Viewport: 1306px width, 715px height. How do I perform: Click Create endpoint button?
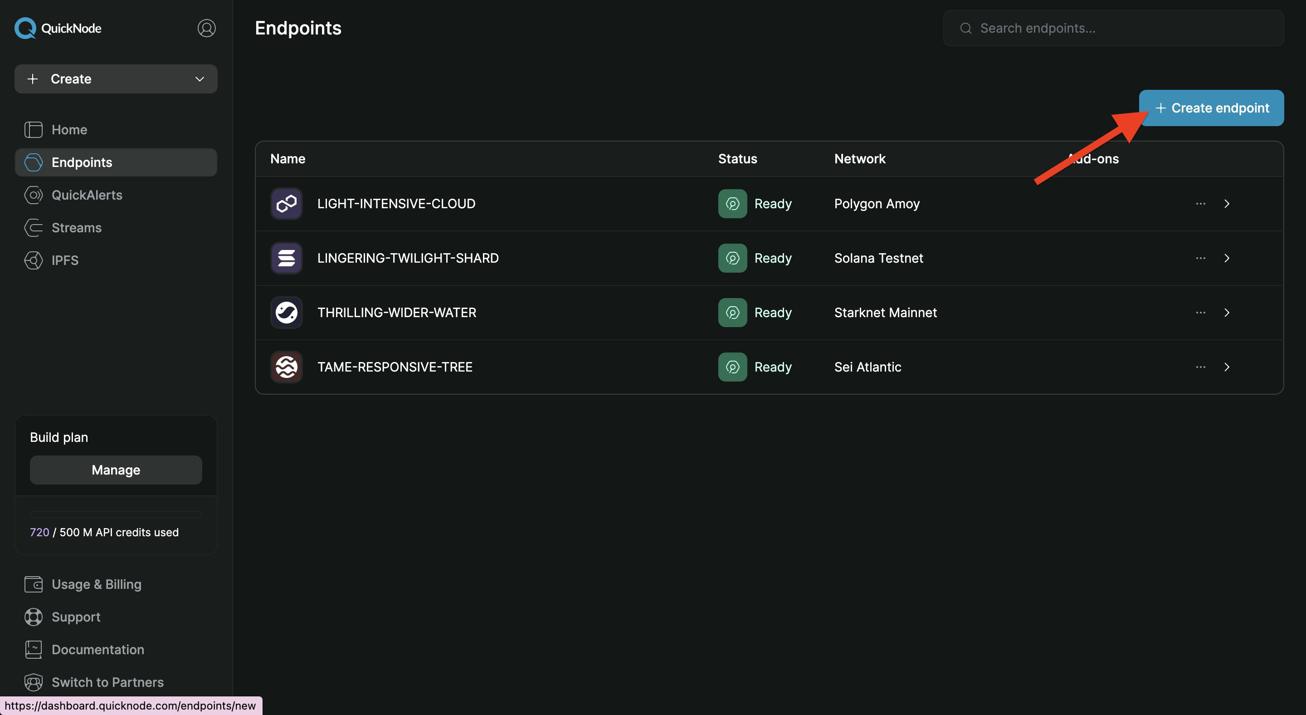pyautogui.click(x=1212, y=108)
